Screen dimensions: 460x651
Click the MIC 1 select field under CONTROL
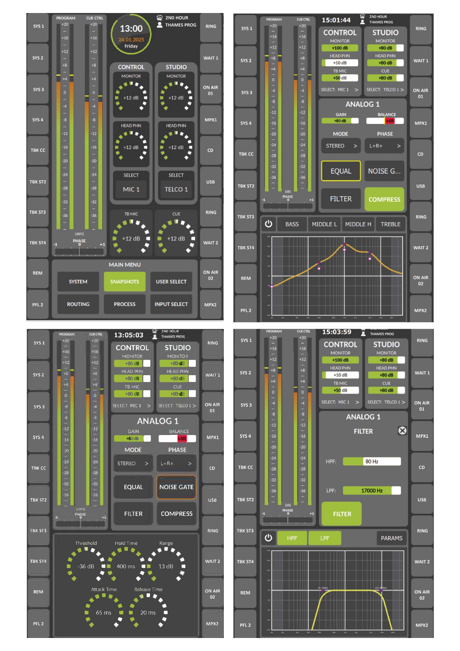coord(131,189)
